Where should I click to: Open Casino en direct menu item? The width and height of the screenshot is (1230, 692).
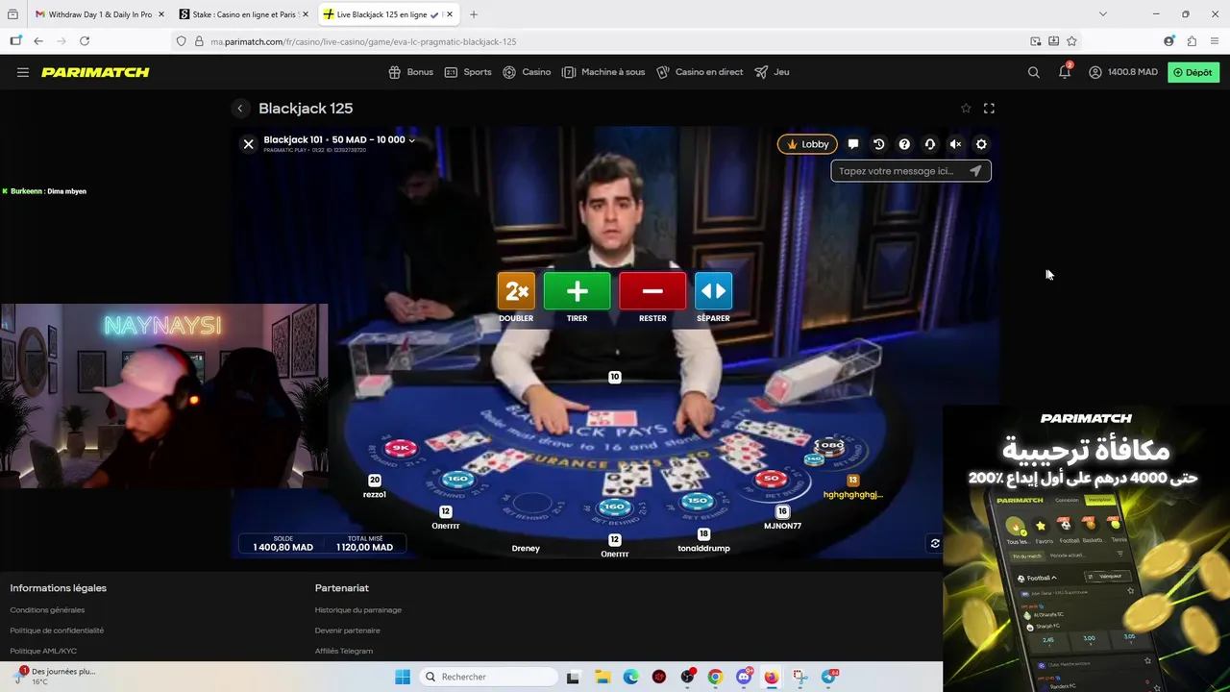click(x=700, y=72)
